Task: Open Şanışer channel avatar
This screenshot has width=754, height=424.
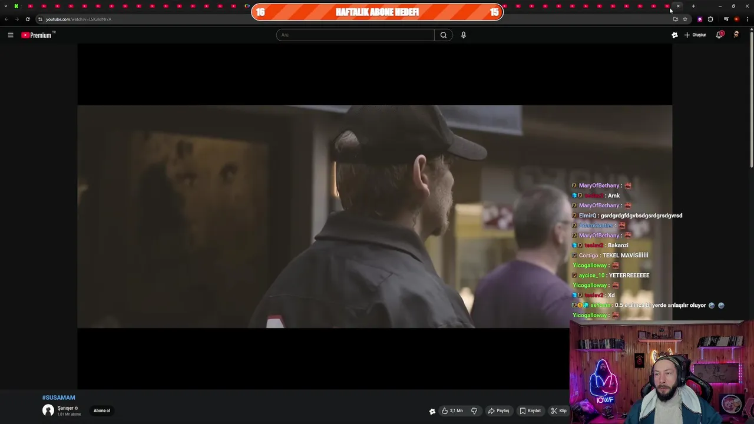Action: 48,410
